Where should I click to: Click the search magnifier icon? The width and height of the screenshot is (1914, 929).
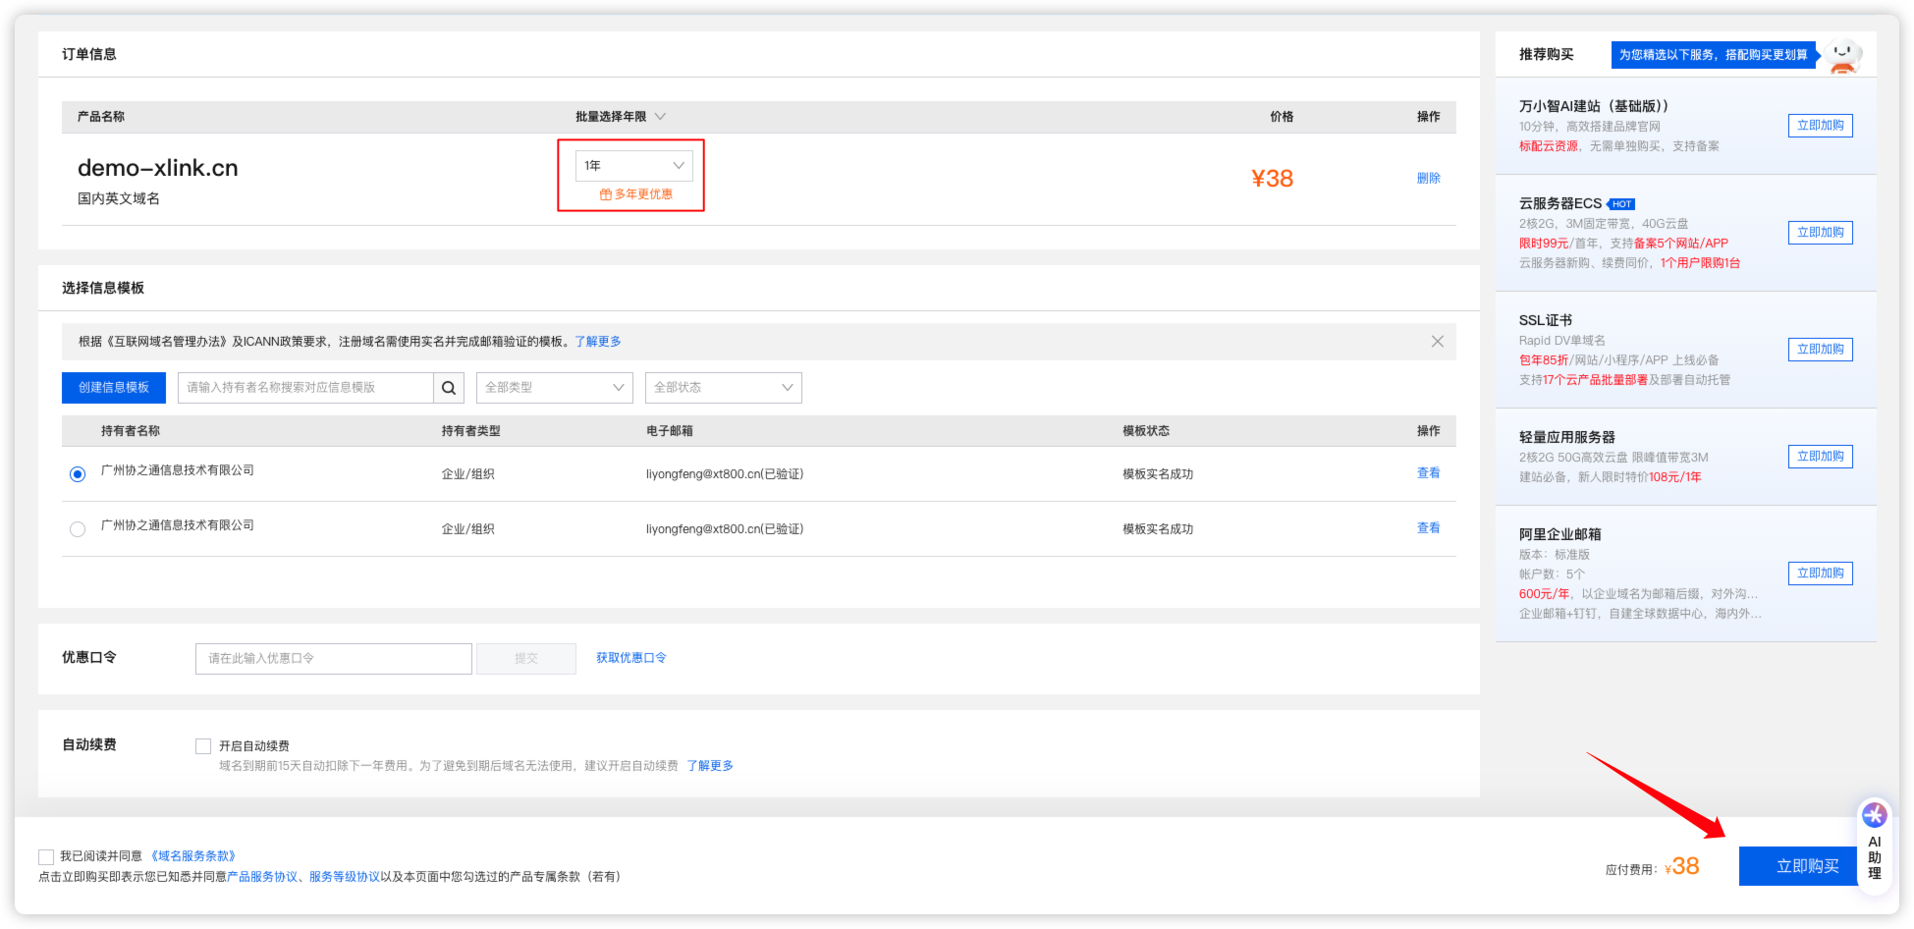click(448, 388)
